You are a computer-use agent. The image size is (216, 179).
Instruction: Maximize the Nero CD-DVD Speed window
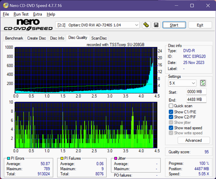[x=192, y=5]
